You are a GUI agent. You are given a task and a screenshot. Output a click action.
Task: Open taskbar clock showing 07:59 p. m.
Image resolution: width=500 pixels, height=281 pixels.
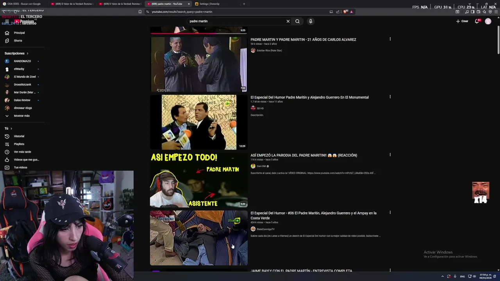(485, 276)
